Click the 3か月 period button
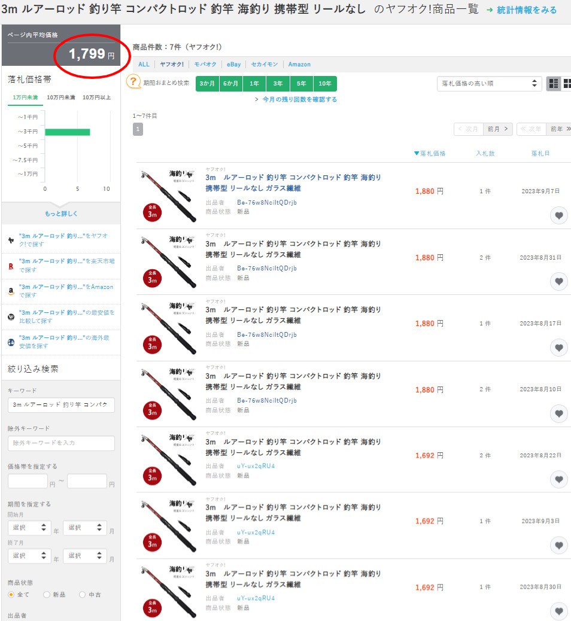571x621 pixels. pyautogui.click(x=207, y=84)
